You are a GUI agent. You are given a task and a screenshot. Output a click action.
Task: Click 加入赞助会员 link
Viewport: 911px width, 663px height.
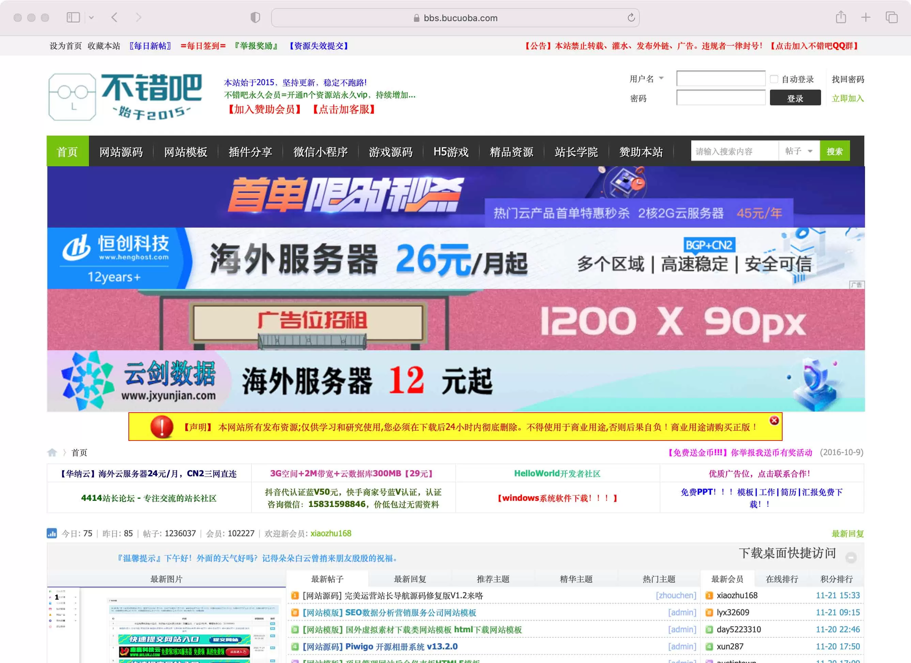(x=264, y=109)
